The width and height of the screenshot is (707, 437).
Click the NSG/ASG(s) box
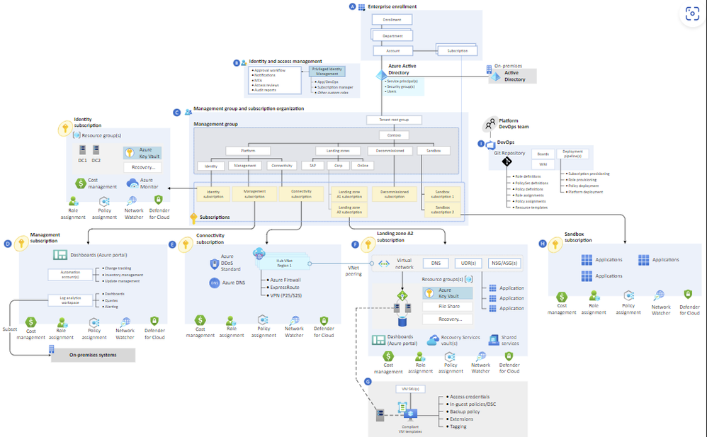(x=504, y=263)
